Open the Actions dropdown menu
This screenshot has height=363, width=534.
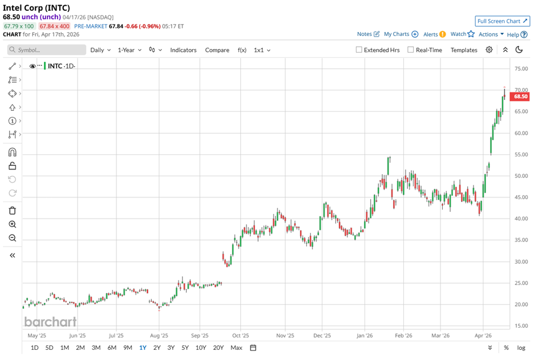[x=491, y=34]
